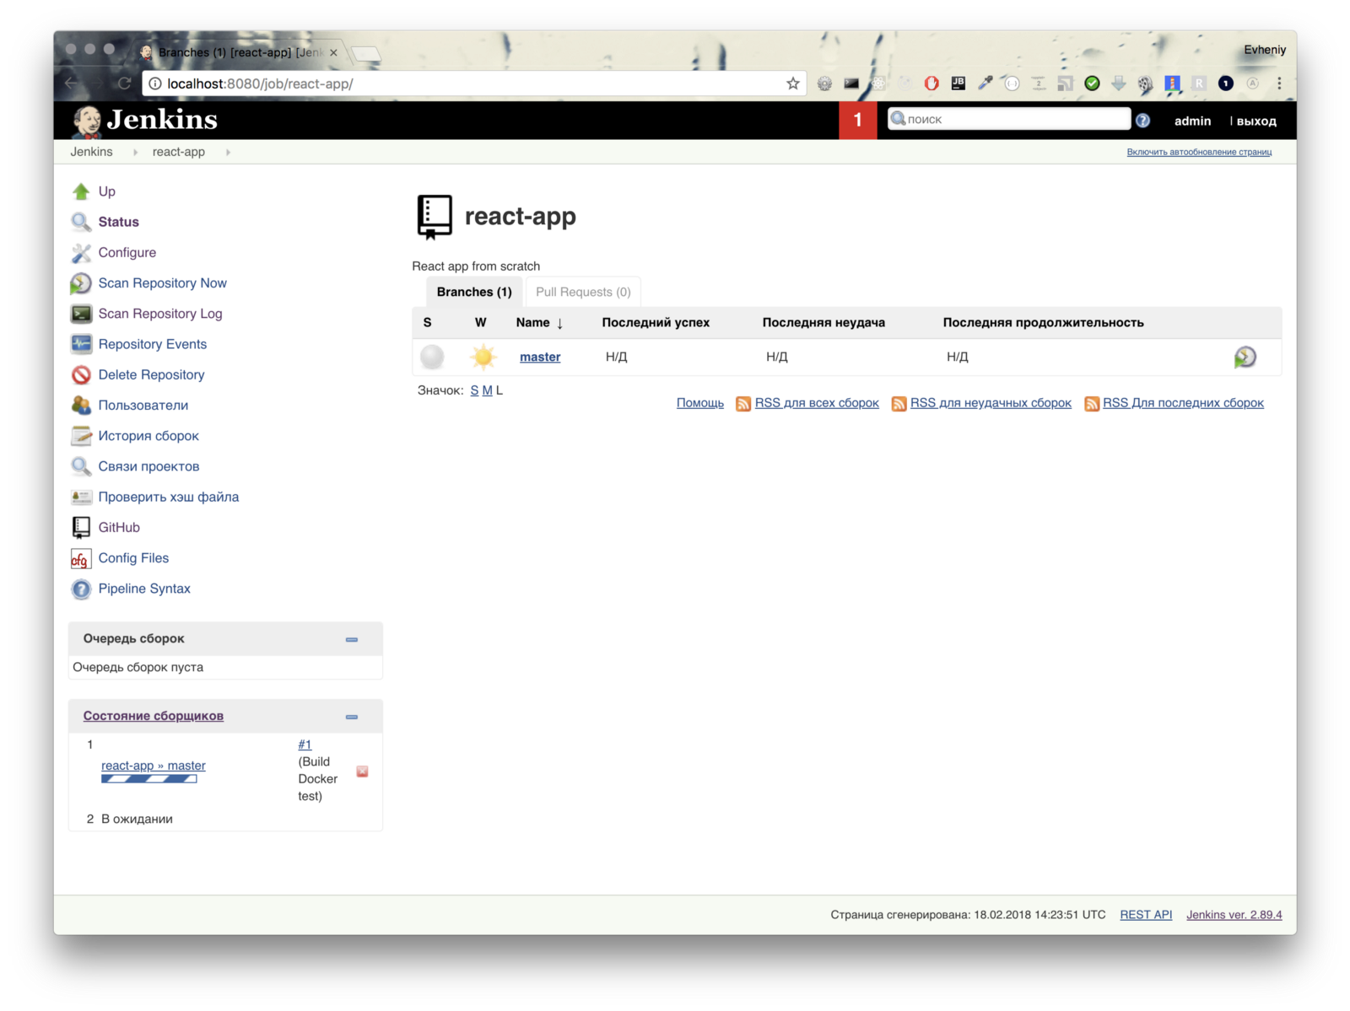Set icon size to medium (M)
This screenshot has height=1011, width=1350.
coord(487,390)
